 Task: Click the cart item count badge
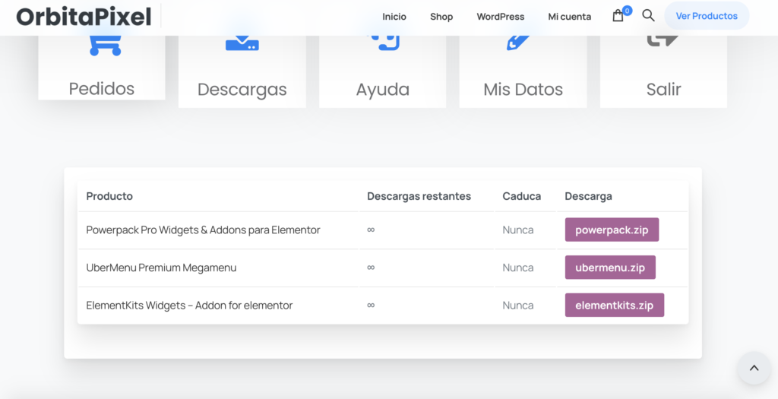tap(627, 11)
